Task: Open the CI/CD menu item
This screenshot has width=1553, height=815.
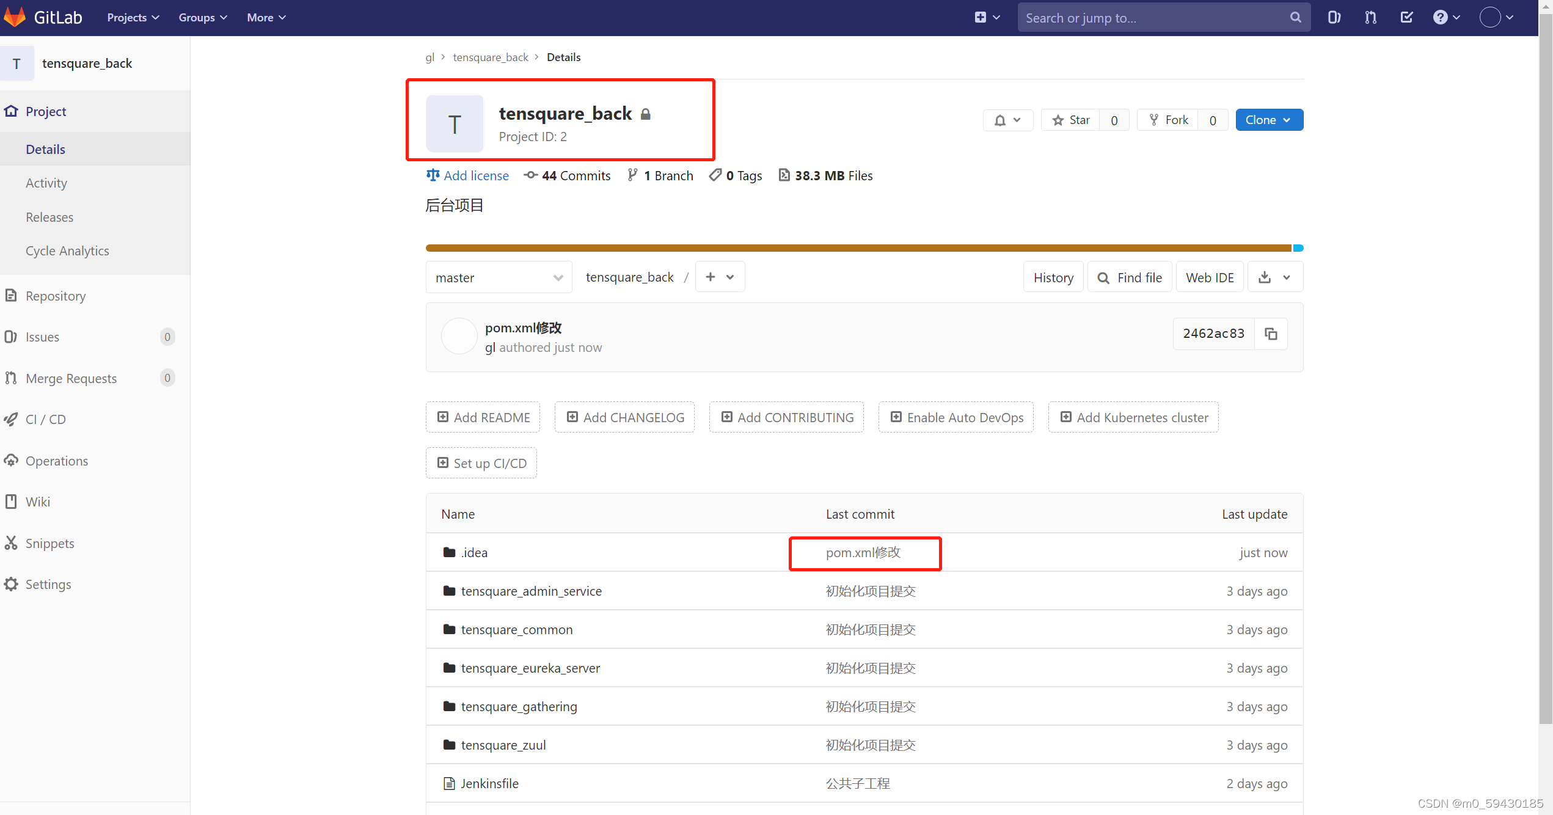Action: 46,418
